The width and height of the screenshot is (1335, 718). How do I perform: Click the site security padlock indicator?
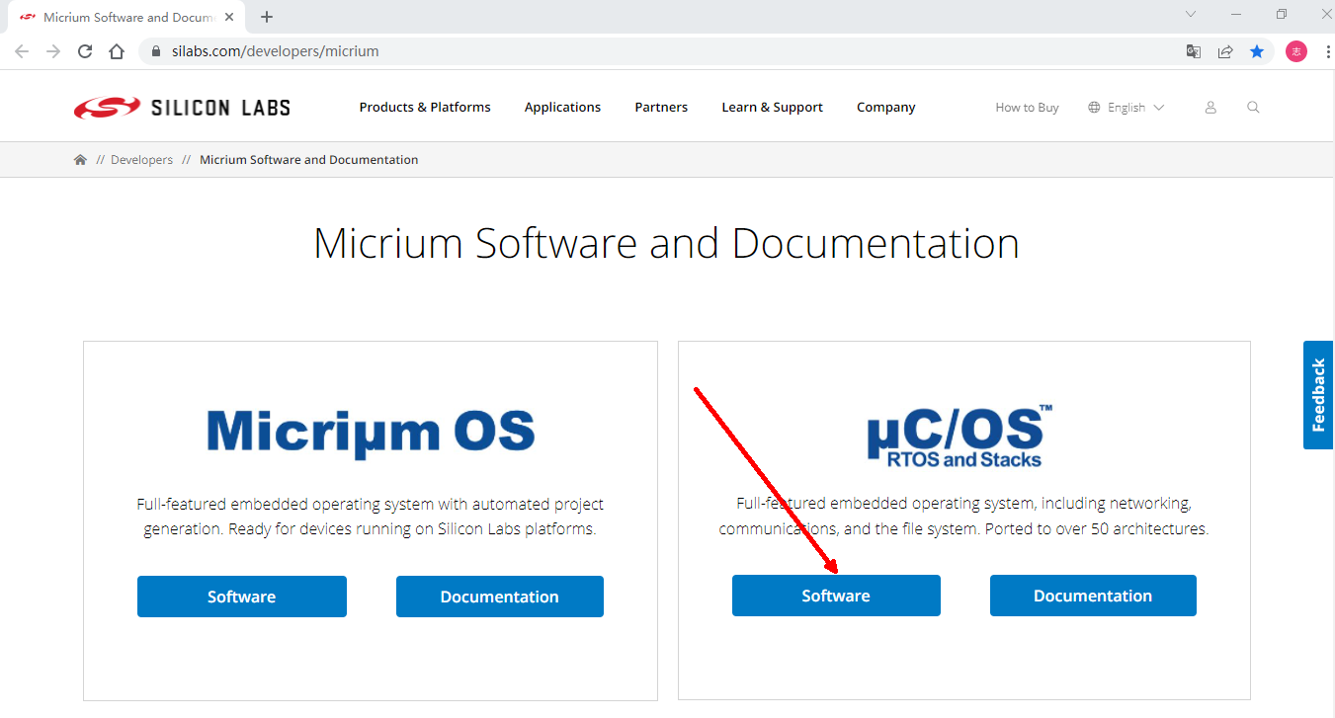(156, 50)
